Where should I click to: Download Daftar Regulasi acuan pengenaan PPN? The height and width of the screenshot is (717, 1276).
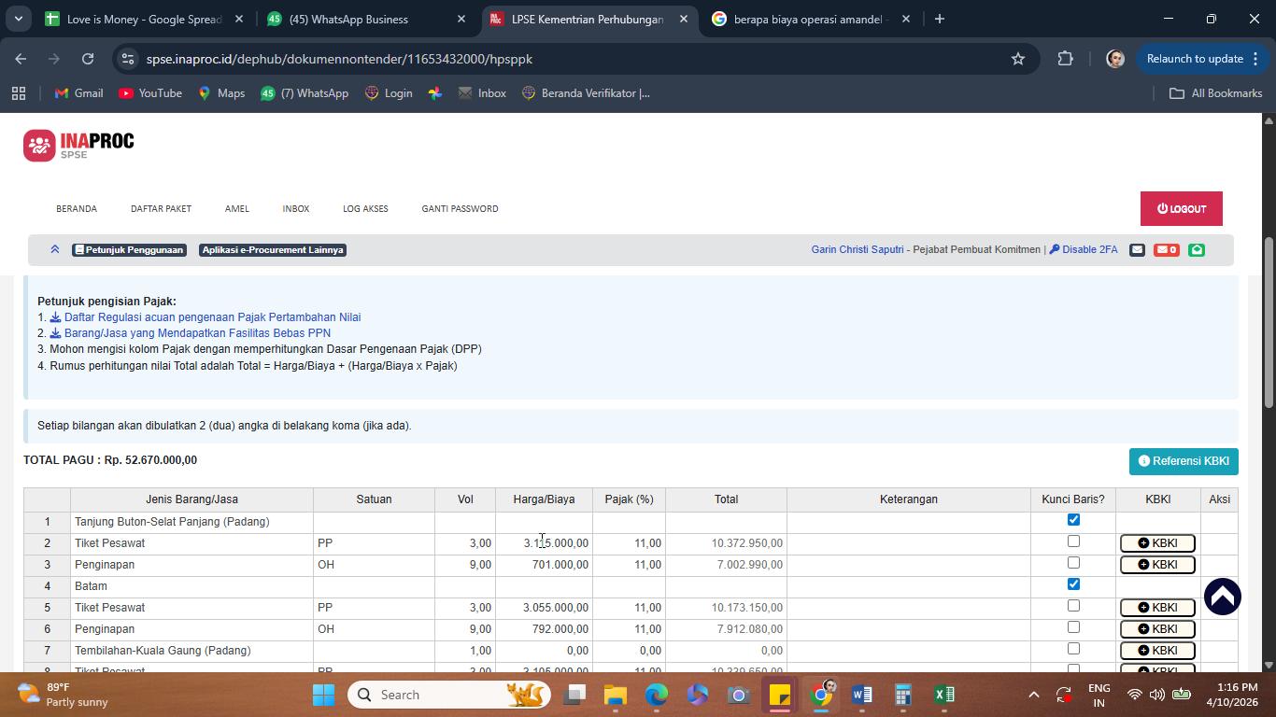pos(206,317)
